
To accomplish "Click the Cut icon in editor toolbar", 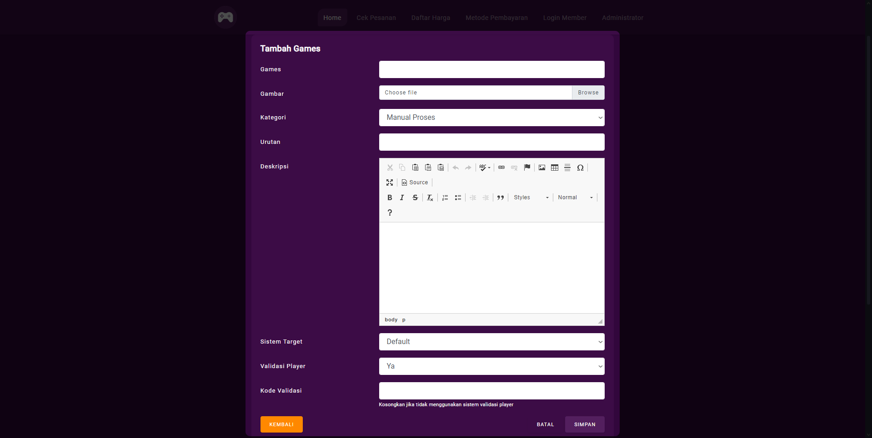I will click(x=390, y=167).
